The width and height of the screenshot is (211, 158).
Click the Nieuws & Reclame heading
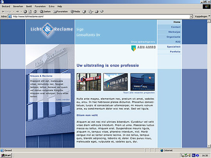[41, 76]
